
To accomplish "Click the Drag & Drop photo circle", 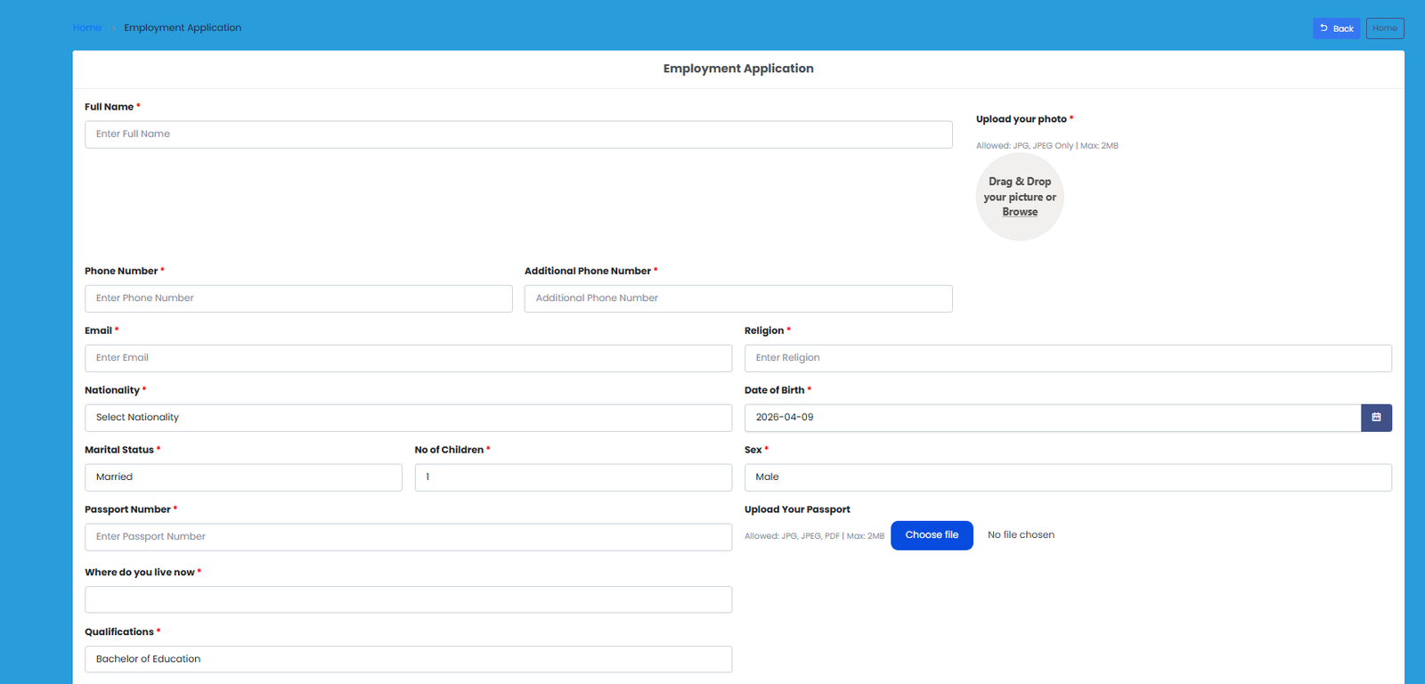I will pyautogui.click(x=1020, y=187).
